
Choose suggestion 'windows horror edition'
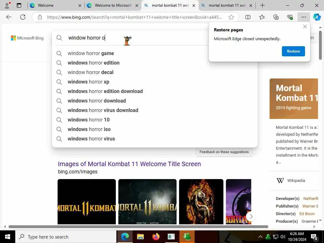coord(154,63)
